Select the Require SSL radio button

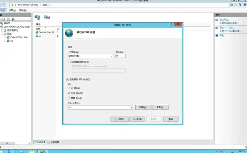tap(69, 98)
